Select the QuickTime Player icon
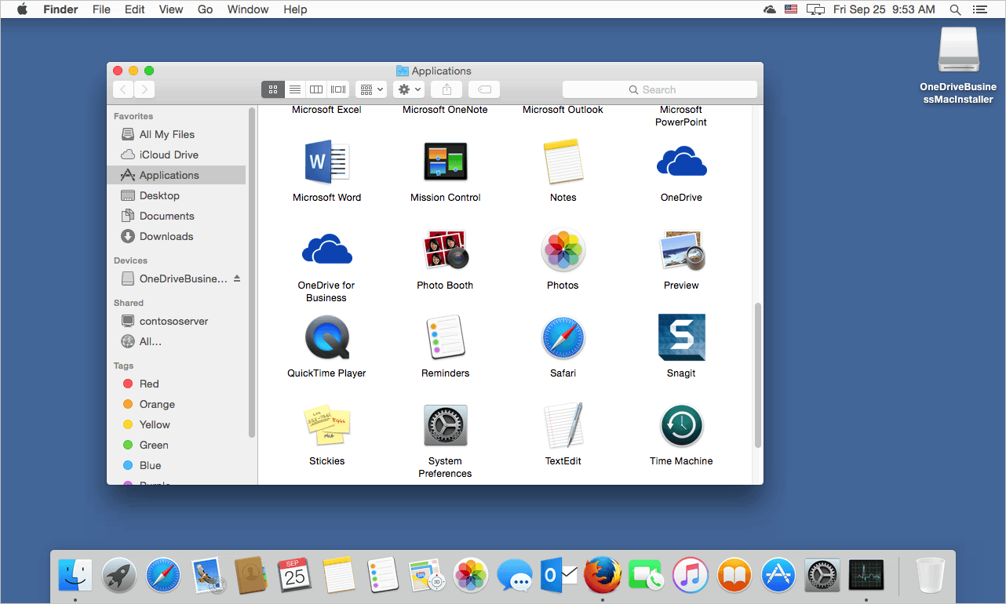The width and height of the screenshot is (1006, 604). coord(326,338)
